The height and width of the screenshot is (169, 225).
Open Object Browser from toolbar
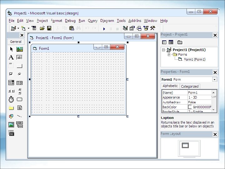[146, 28]
